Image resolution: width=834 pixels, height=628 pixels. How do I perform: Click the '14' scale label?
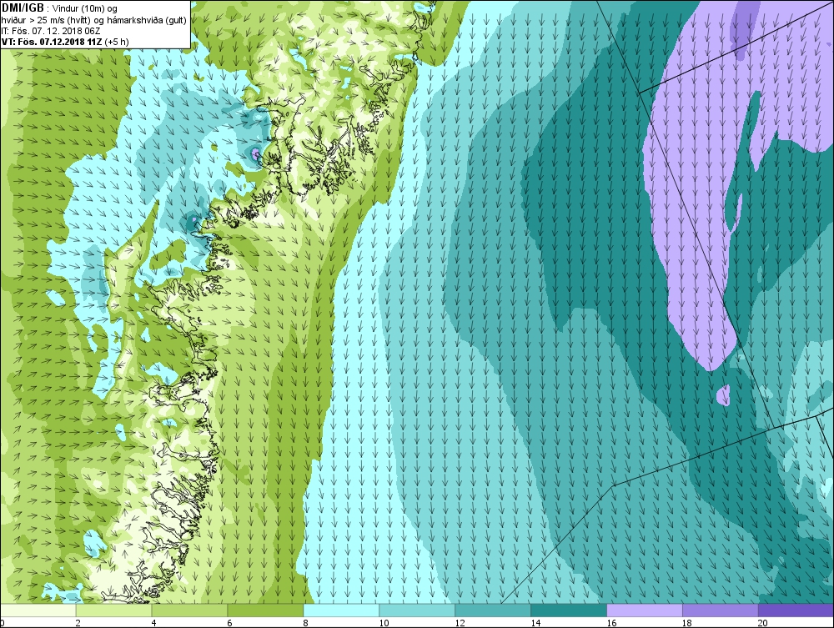535,623
